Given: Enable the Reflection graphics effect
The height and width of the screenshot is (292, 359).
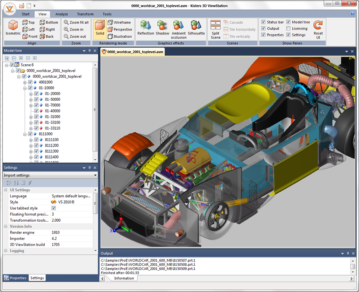Looking at the screenshot, I should pyautogui.click(x=146, y=28).
